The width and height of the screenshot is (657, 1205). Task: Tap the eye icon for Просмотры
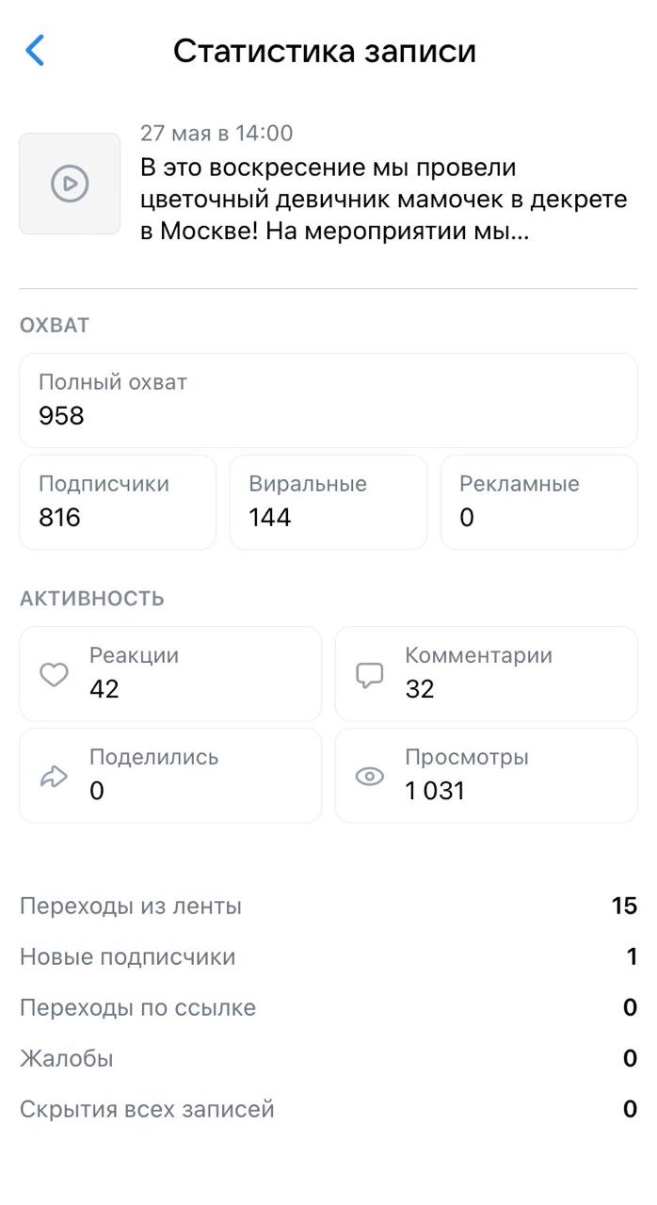point(370,777)
